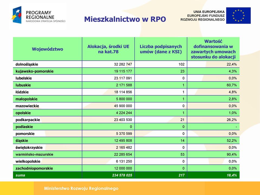Click the Alokacja, środki UE header
Screen dimensions: 260x195
click(108, 49)
